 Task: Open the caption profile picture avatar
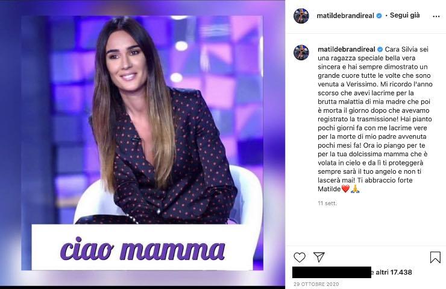301,52
